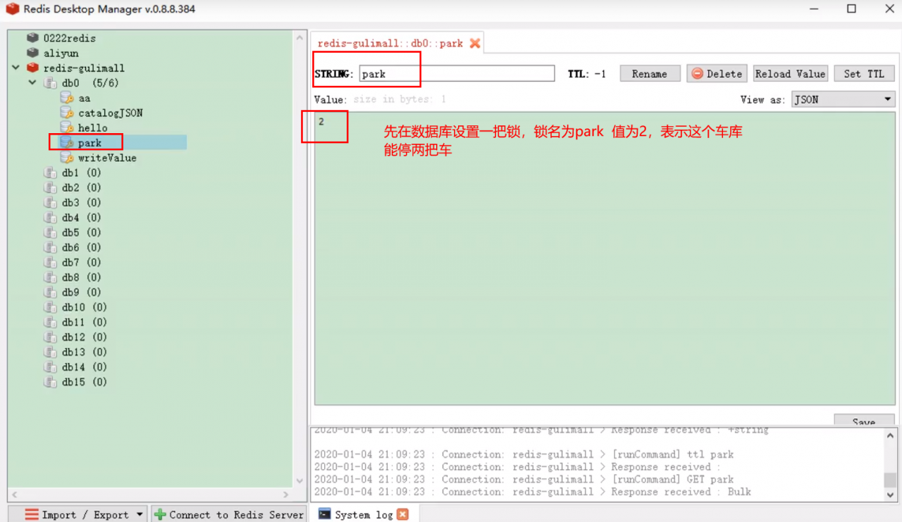Select the 0222redis connection
Viewport: 902px width, 522px height.
click(x=69, y=38)
